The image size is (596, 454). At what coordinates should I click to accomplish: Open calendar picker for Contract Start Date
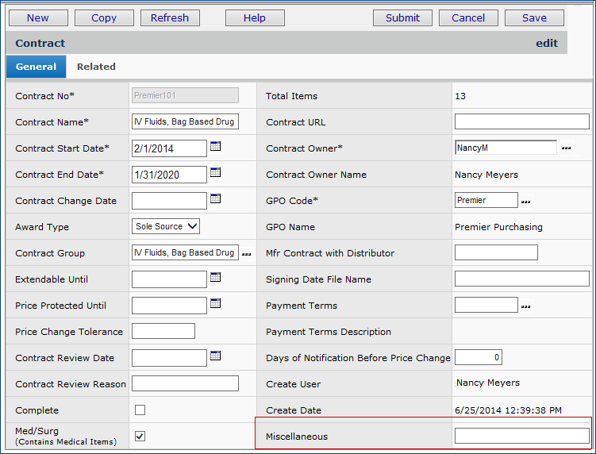[215, 147]
